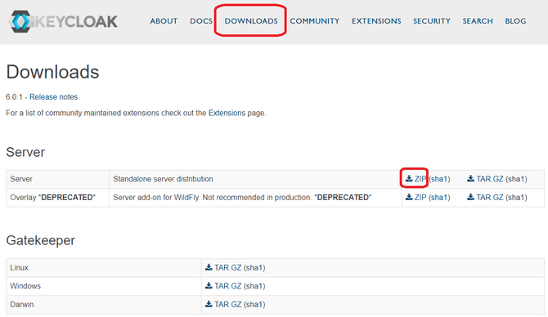The height and width of the screenshot is (317, 548).
Task: Click download icon in Darwin row
Action: click(209, 304)
